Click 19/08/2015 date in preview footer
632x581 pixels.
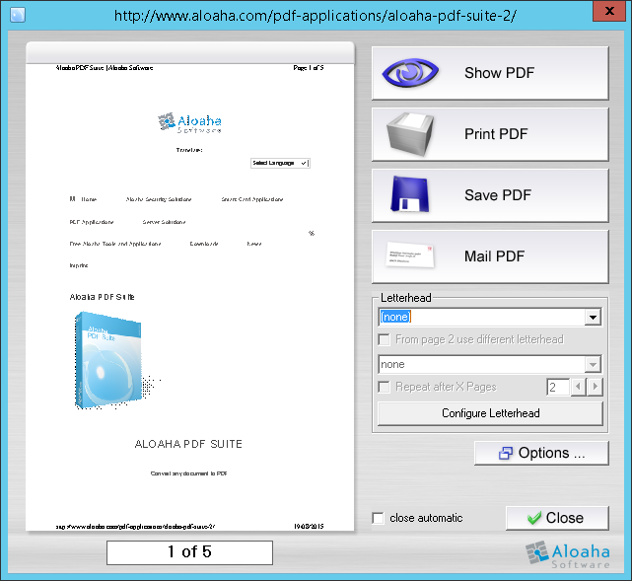pos(309,526)
